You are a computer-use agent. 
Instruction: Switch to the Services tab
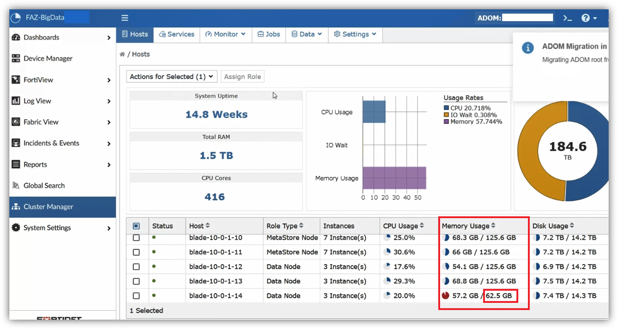tap(177, 34)
